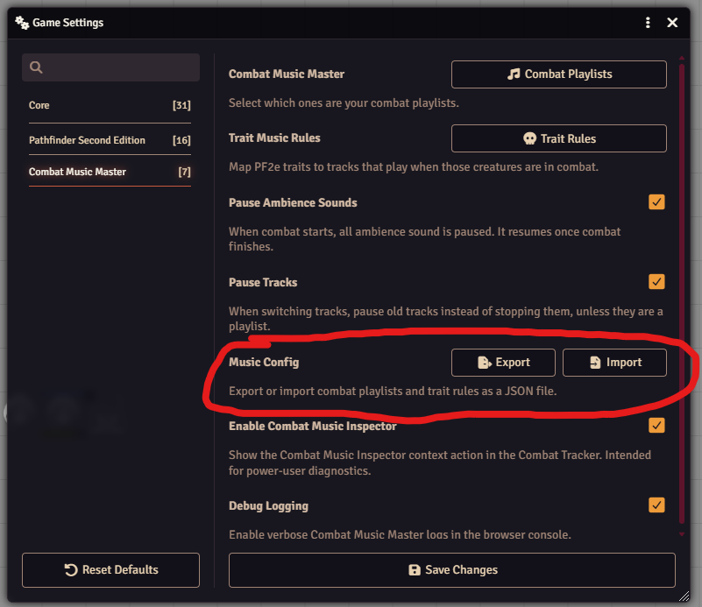Click the settings panel vertical scrollbar

(x=682, y=294)
